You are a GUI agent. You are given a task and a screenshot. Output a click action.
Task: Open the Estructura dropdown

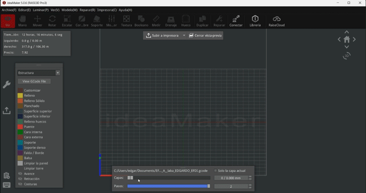[39, 73]
